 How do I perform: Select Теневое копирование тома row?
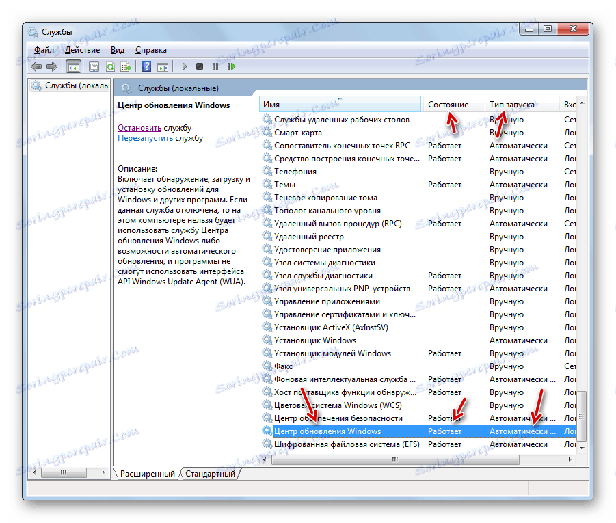point(418,198)
